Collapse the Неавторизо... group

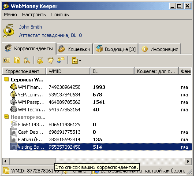7,117
